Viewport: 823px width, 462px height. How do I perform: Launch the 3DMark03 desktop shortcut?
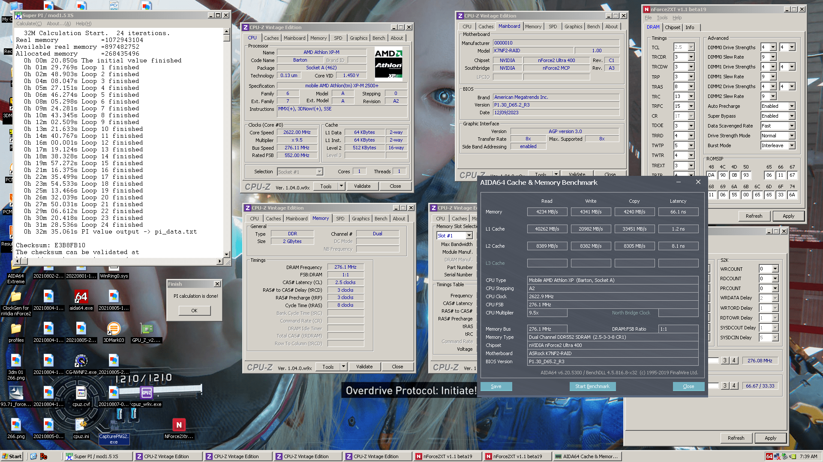(114, 332)
